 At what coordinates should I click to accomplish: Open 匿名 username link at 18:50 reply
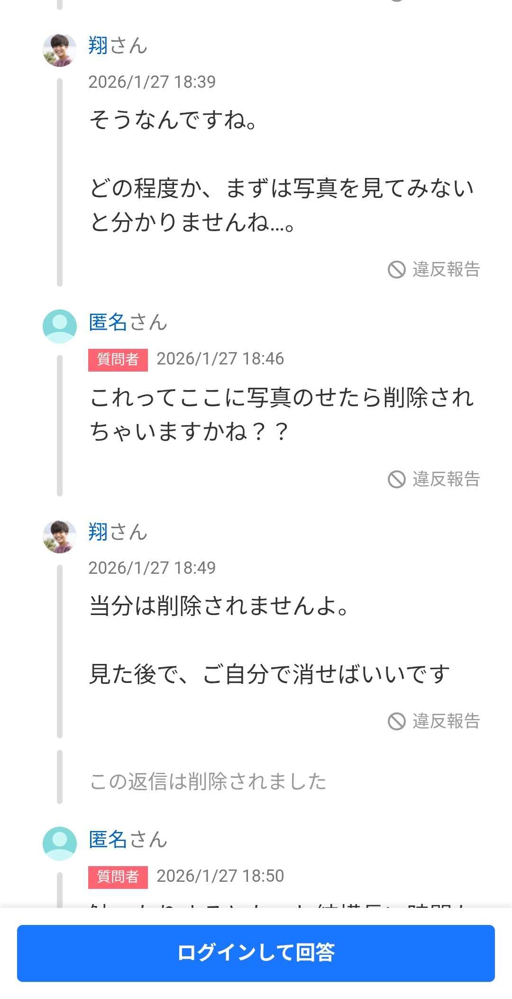[108, 840]
